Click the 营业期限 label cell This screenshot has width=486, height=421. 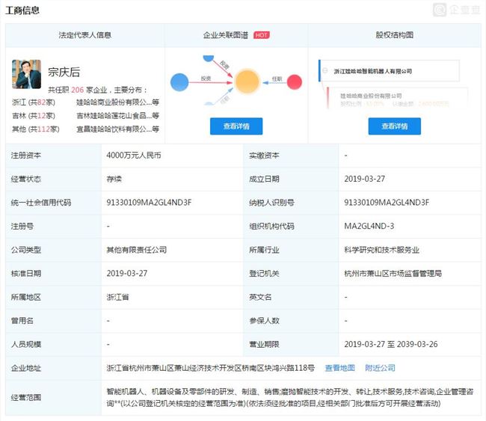pos(291,344)
